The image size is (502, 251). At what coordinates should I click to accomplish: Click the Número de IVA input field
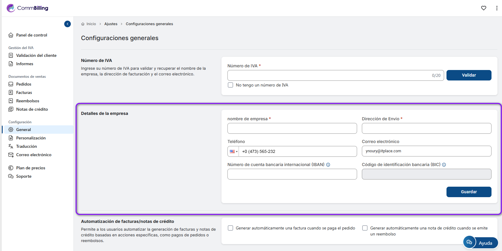coord(329,75)
